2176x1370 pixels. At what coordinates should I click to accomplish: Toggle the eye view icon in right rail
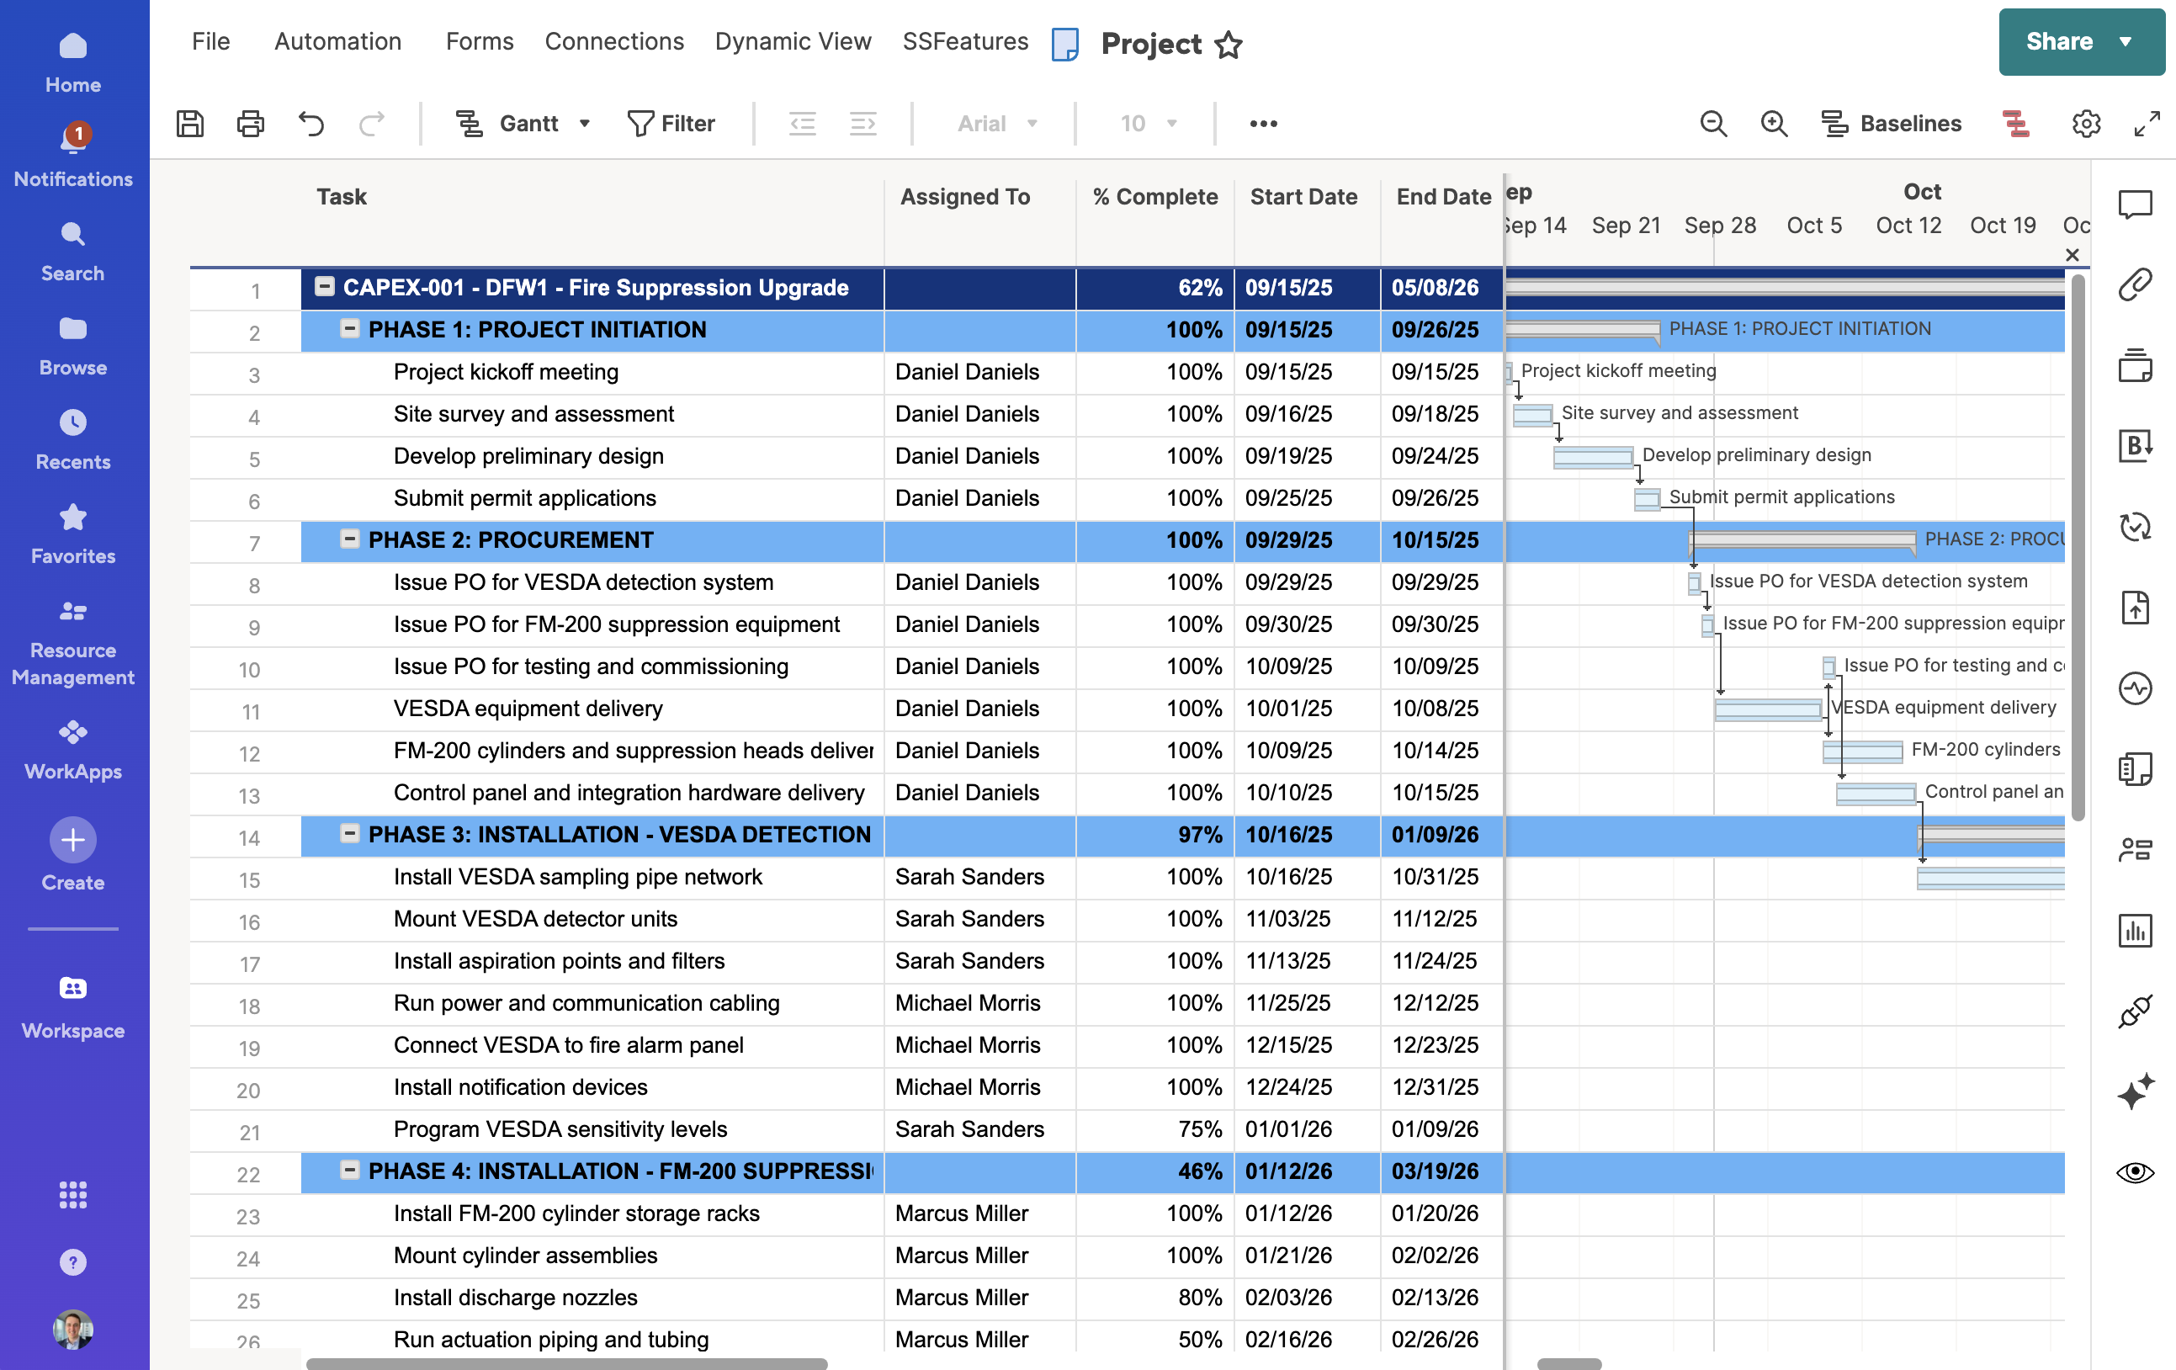pyautogui.click(x=2135, y=1172)
